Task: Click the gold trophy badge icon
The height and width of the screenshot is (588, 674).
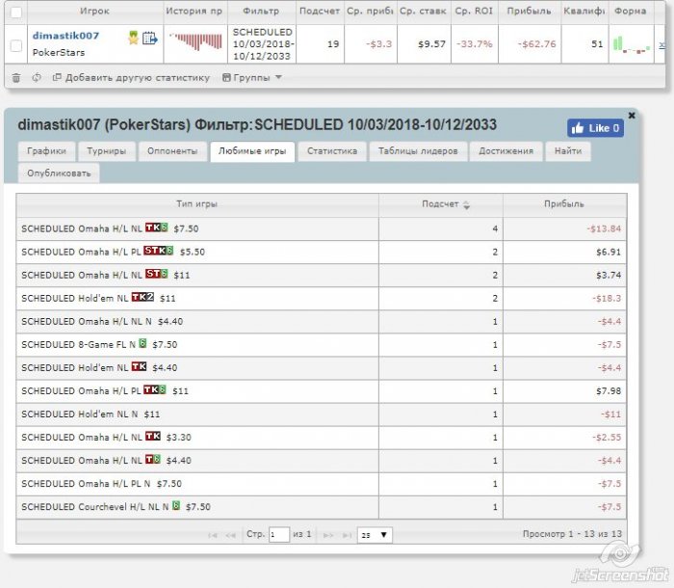Action: pos(133,38)
